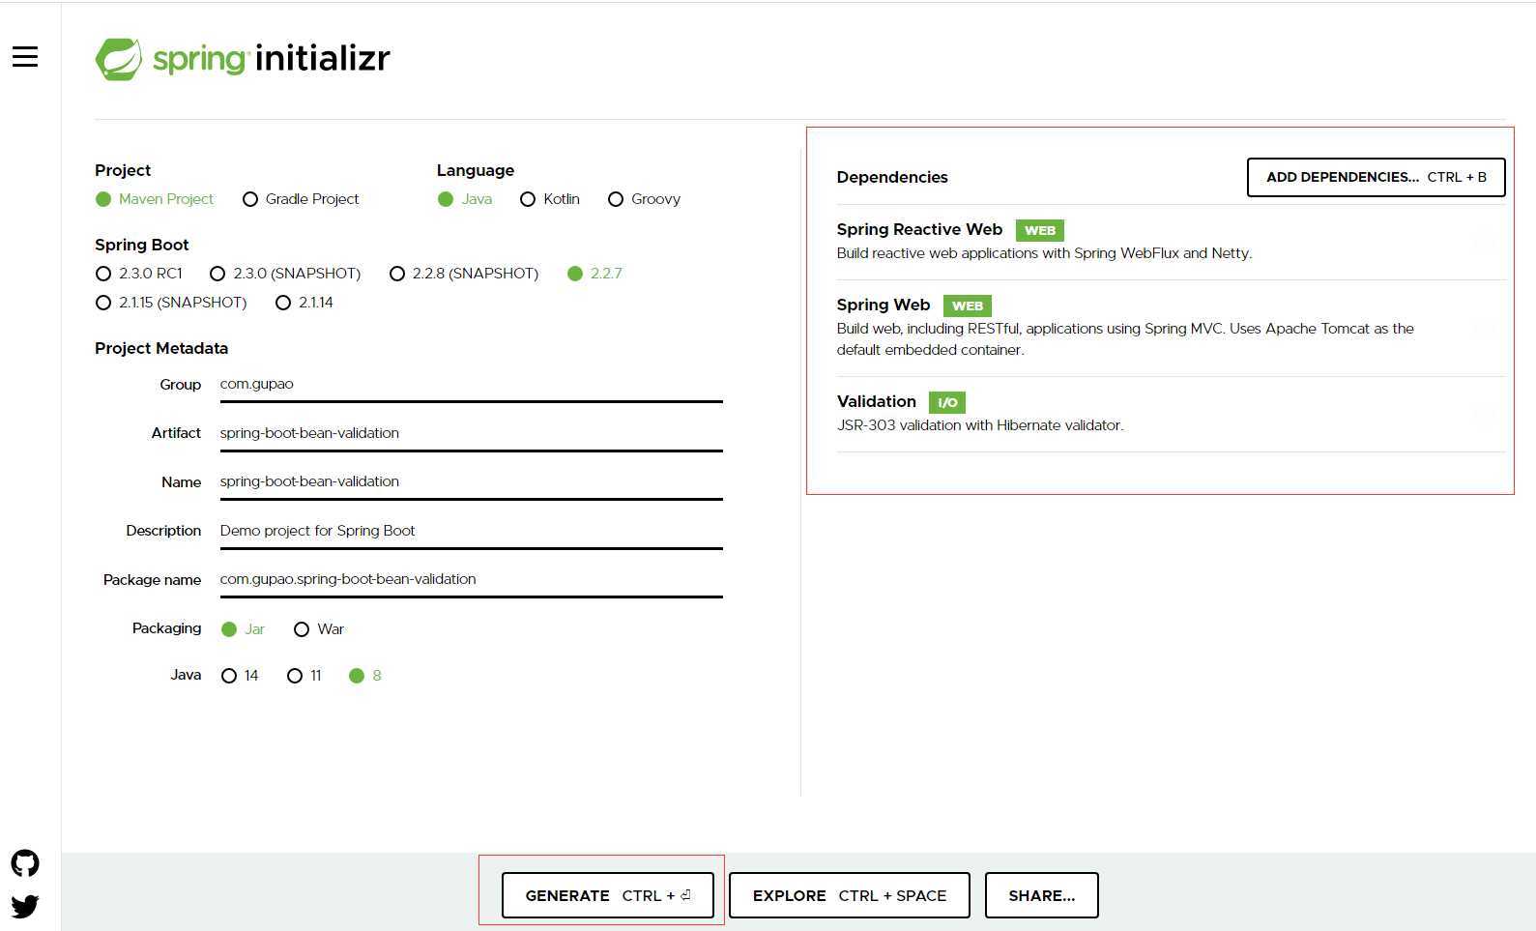The height and width of the screenshot is (931, 1536).
Task: Select Spring Boot 2.1.14
Action: 304,303
